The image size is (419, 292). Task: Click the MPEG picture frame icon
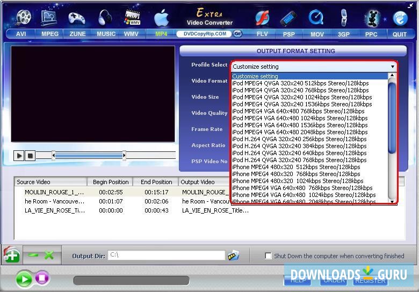(x=49, y=17)
